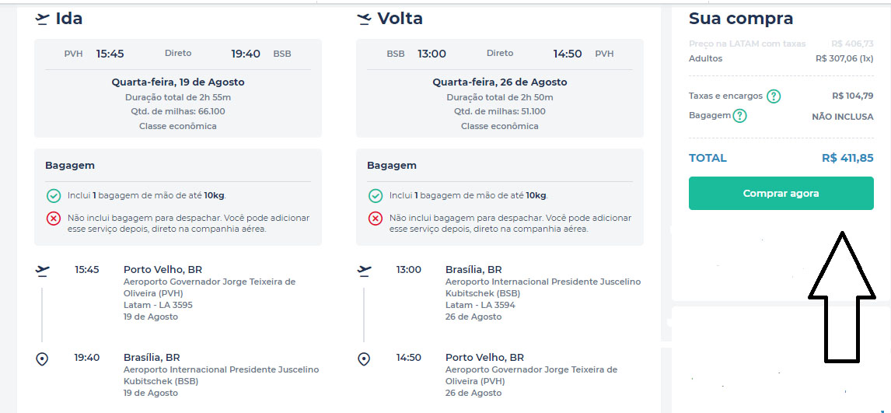Screen dimensions: 891x413
Task: Click the Latam - LA 3595 flight number
Action: tap(158, 305)
